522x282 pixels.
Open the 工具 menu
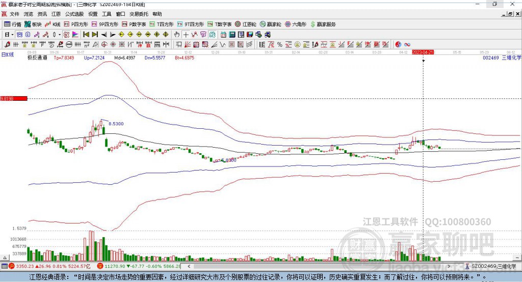[107, 14]
